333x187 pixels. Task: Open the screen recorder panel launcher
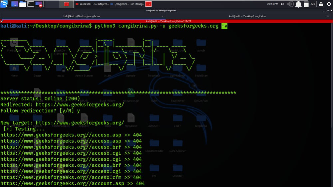point(39,4)
